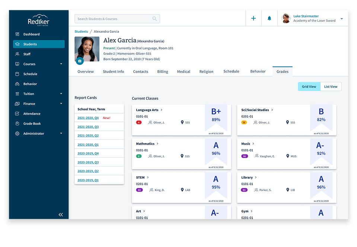Click the Attendance checkmark icon
The image size is (357, 247).
(17, 114)
